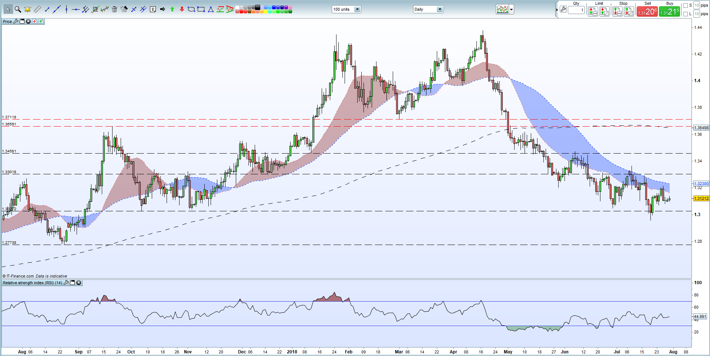
Task: Close the Price panel
Action: pyautogui.click(x=28, y=21)
